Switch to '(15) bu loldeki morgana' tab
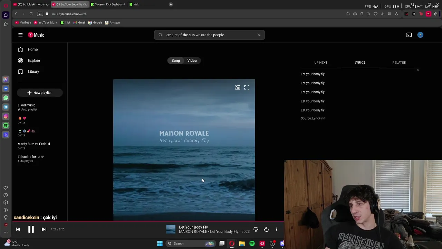This screenshot has height=249, width=442. 31,4
